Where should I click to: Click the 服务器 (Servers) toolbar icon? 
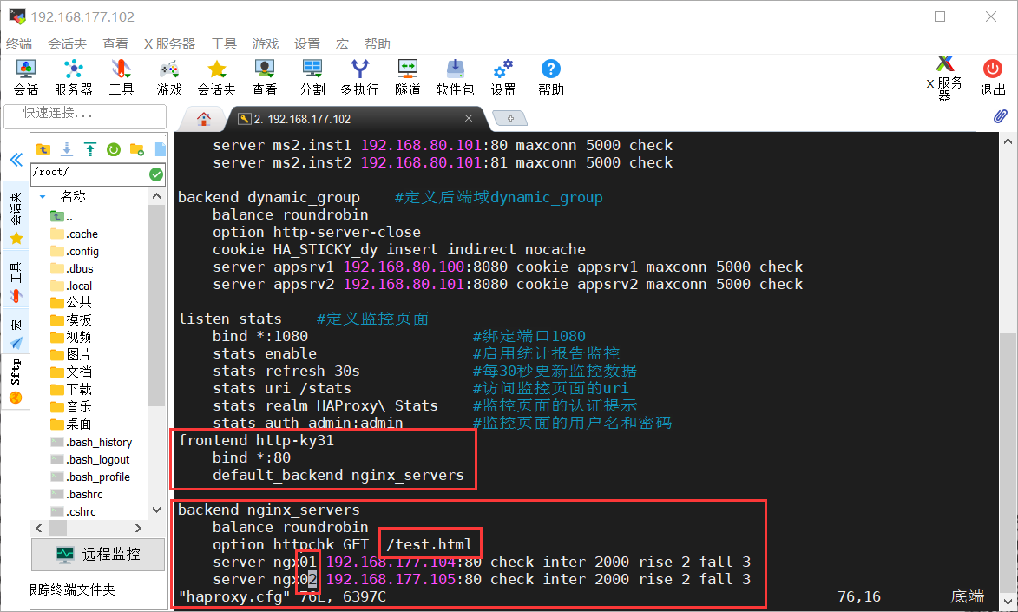[x=74, y=77]
